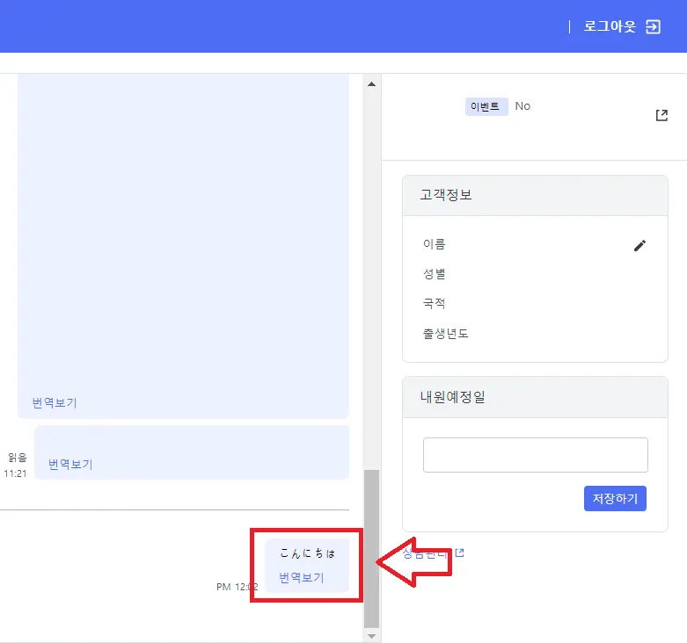The height and width of the screenshot is (643, 687).
Task: Click the こんにちは message text
Action: tap(307, 553)
